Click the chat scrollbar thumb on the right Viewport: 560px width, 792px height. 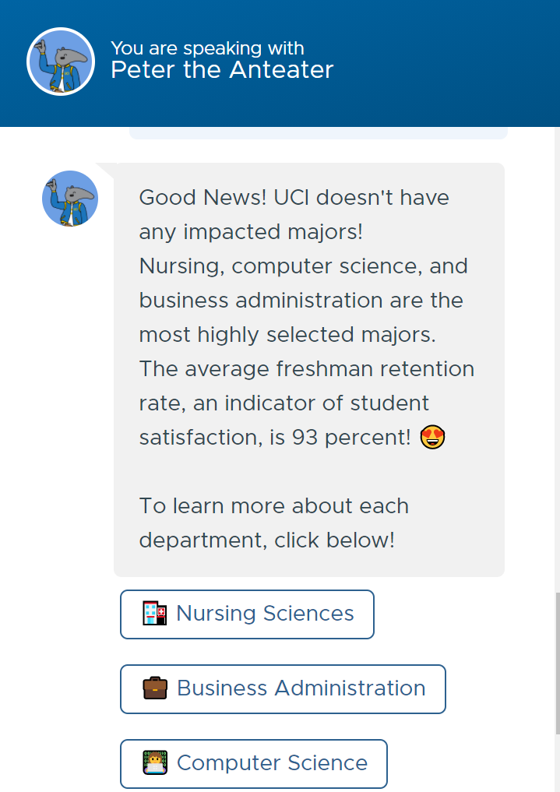556,662
